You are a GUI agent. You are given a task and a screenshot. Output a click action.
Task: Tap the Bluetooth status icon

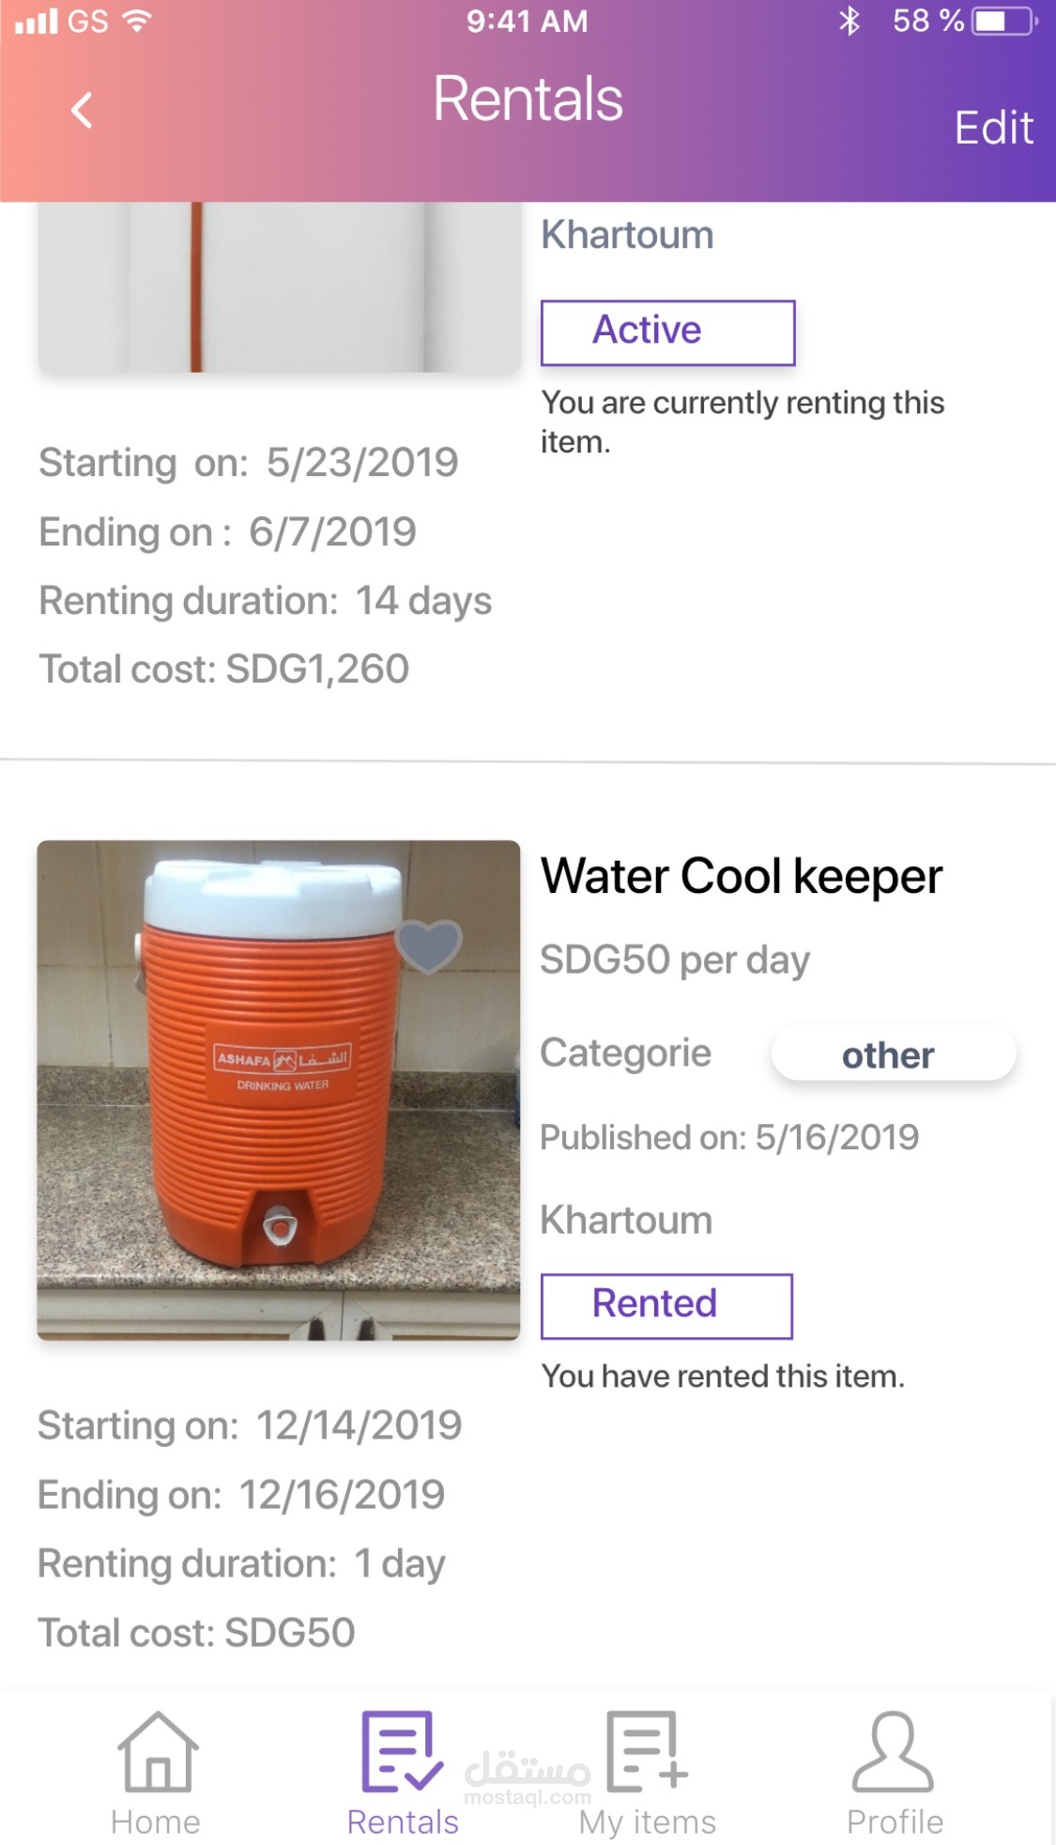[849, 21]
